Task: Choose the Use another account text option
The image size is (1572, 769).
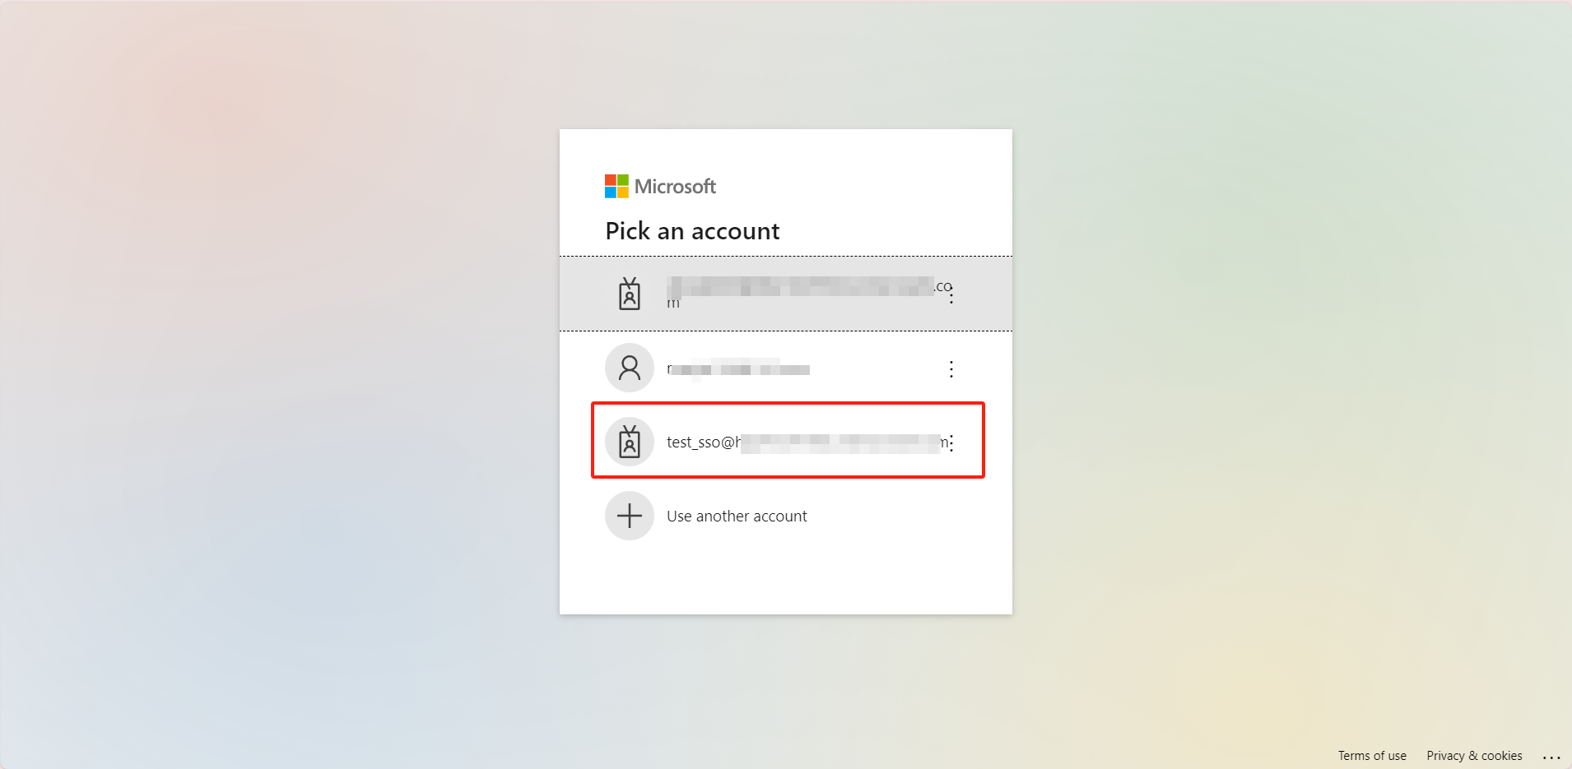Action: coord(737,517)
